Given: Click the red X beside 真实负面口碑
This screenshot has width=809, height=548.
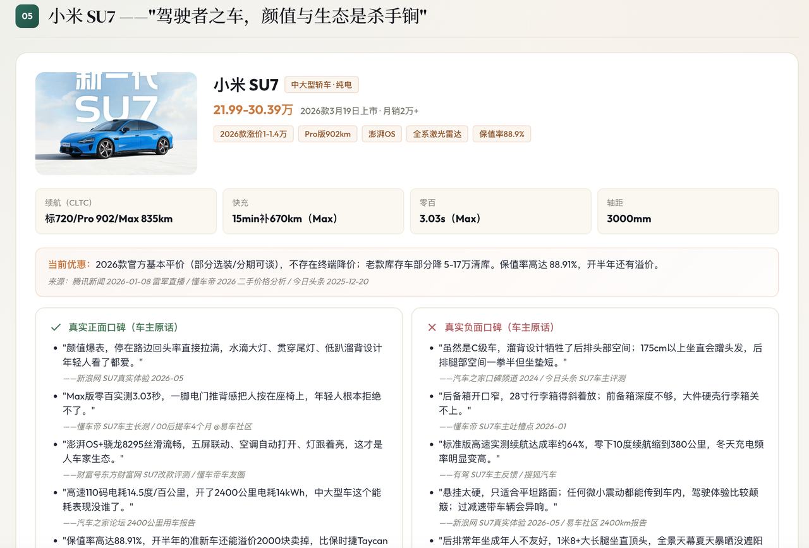Looking at the screenshot, I should point(432,327).
